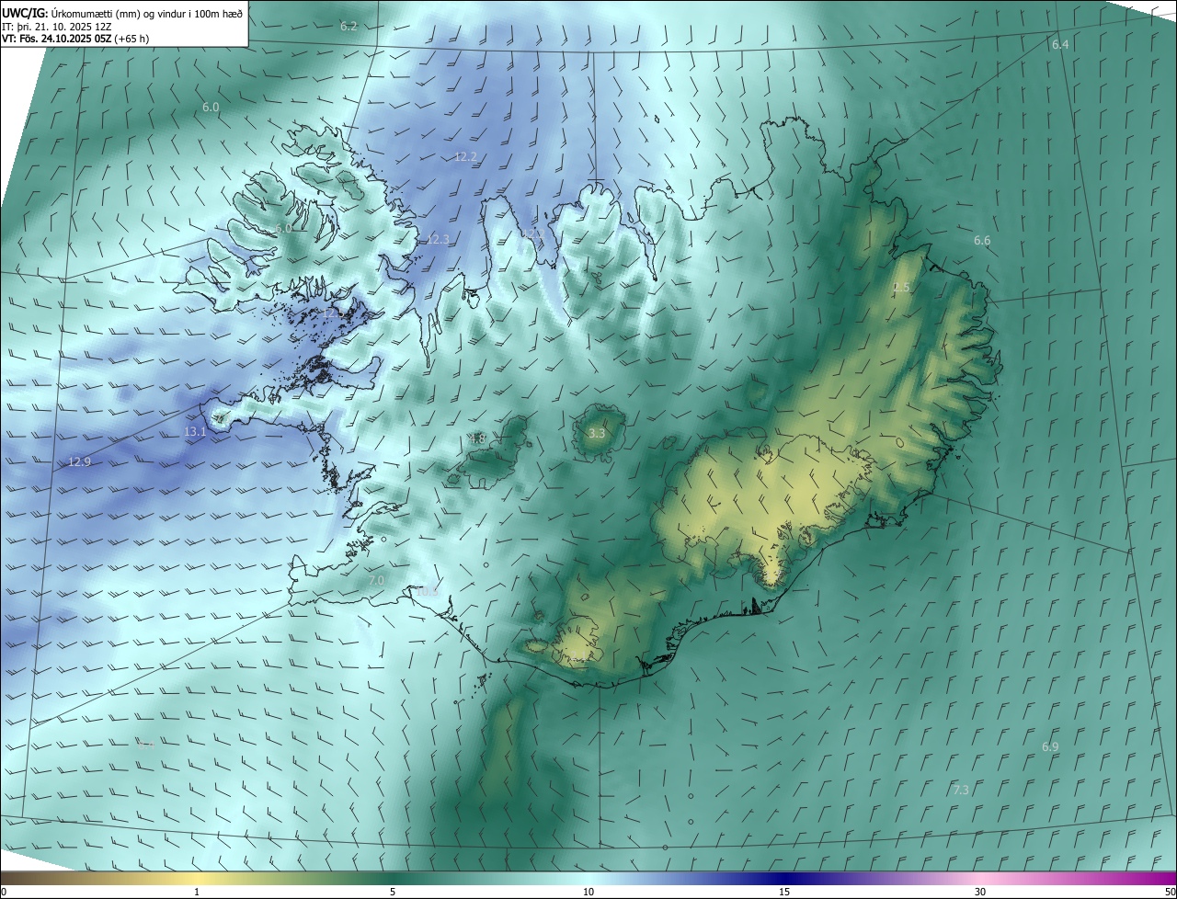Click the map title 'UWC/IG: Úrkomumætti (mm) og vindur í 100m hæð'

[122, 12]
